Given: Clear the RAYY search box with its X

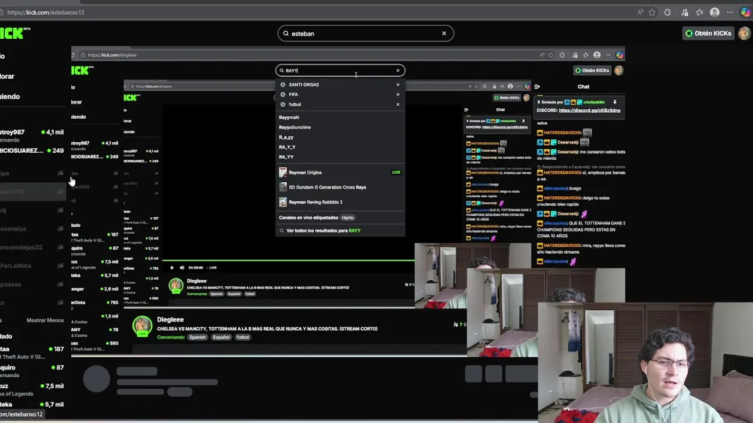Looking at the screenshot, I should click(x=398, y=70).
